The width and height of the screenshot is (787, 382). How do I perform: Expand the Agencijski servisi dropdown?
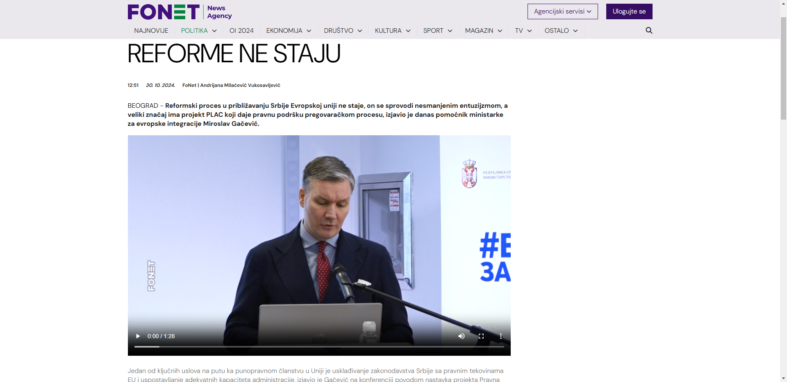click(562, 11)
